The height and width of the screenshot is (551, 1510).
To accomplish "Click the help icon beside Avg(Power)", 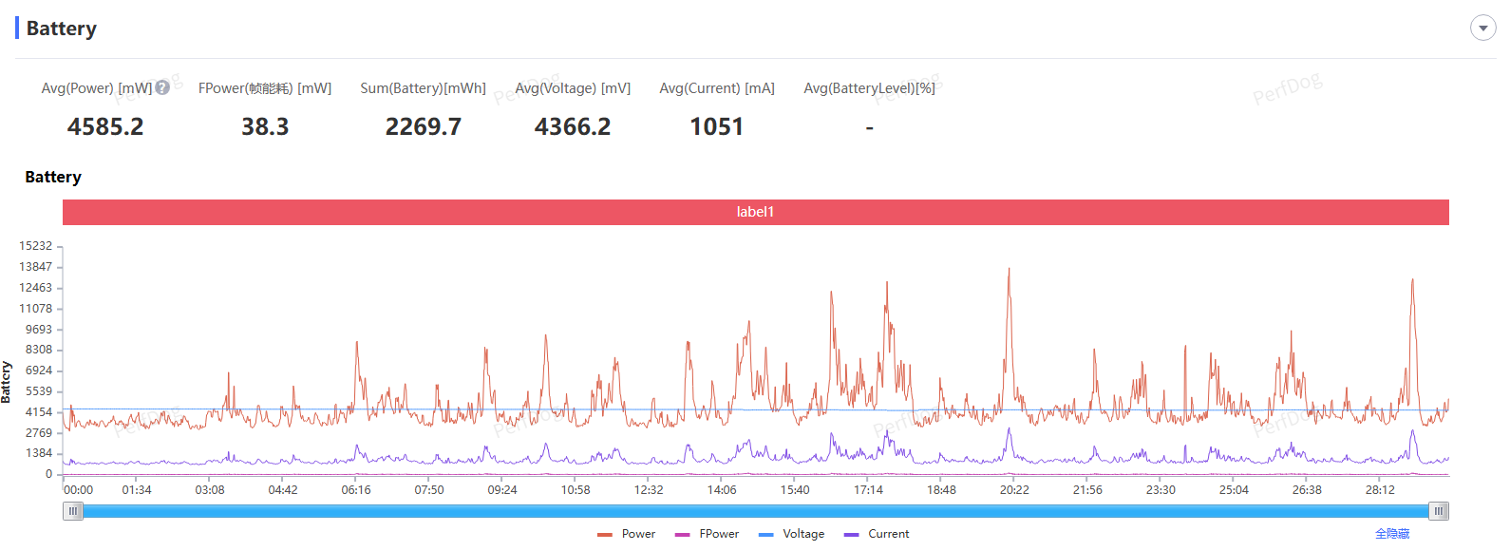I will tap(162, 87).
